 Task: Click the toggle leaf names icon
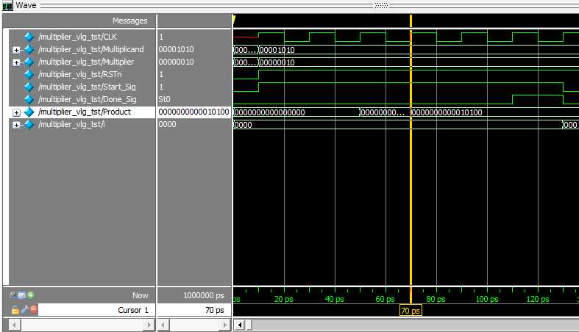click(13, 295)
